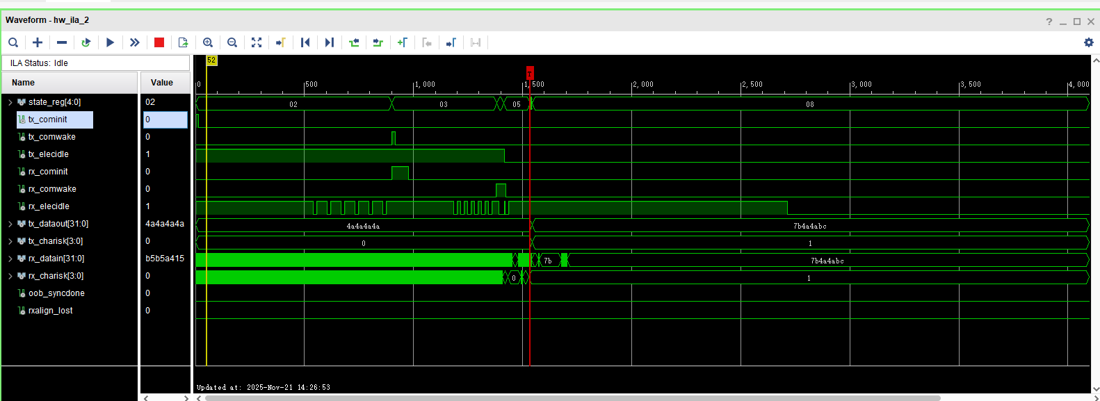Image resolution: width=1100 pixels, height=401 pixels.
Task: Click the Remove minus icon
Action: tap(62, 42)
